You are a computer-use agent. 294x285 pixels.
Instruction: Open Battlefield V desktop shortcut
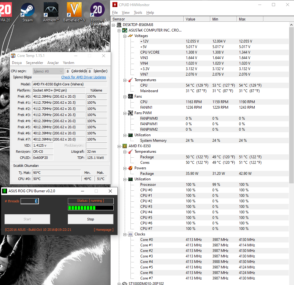[74, 12]
